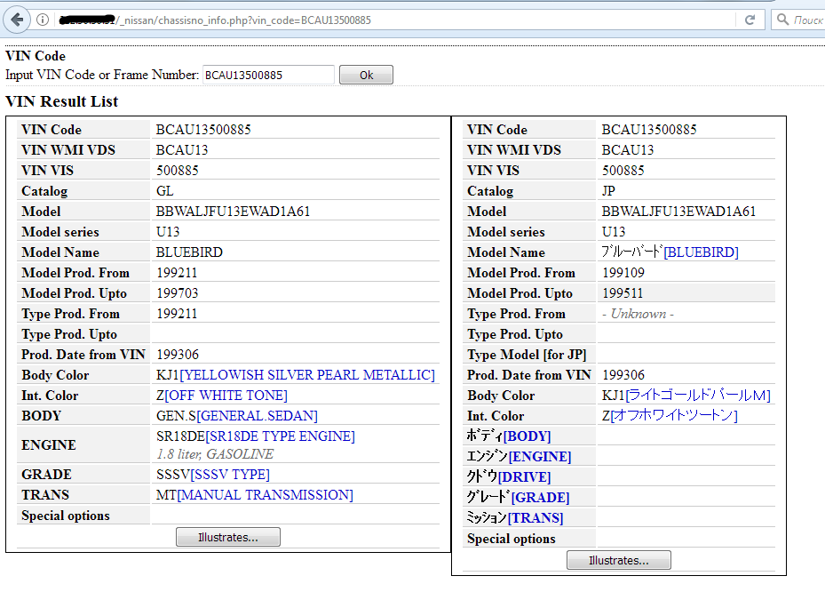The height and width of the screenshot is (600, 825).
Task: Click the JP Body Color KJ1 value
Action: 686,396
